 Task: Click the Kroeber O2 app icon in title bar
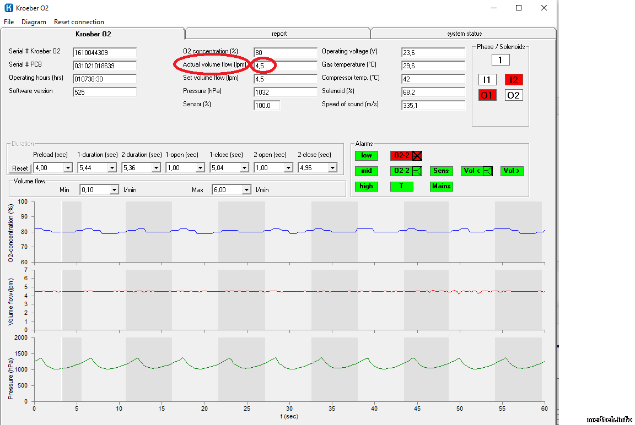coord(9,8)
